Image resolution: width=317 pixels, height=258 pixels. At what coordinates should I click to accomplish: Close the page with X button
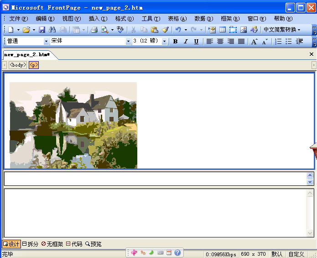tap(312, 54)
